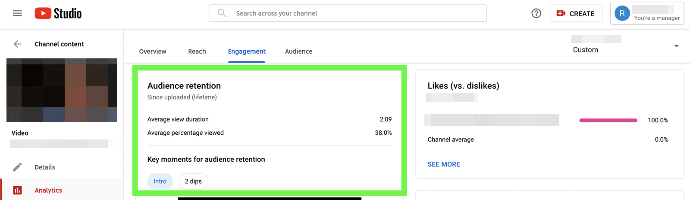Select the Intro key moment chip
The height and width of the screenshot is (200, 690).
pos(160,181)
